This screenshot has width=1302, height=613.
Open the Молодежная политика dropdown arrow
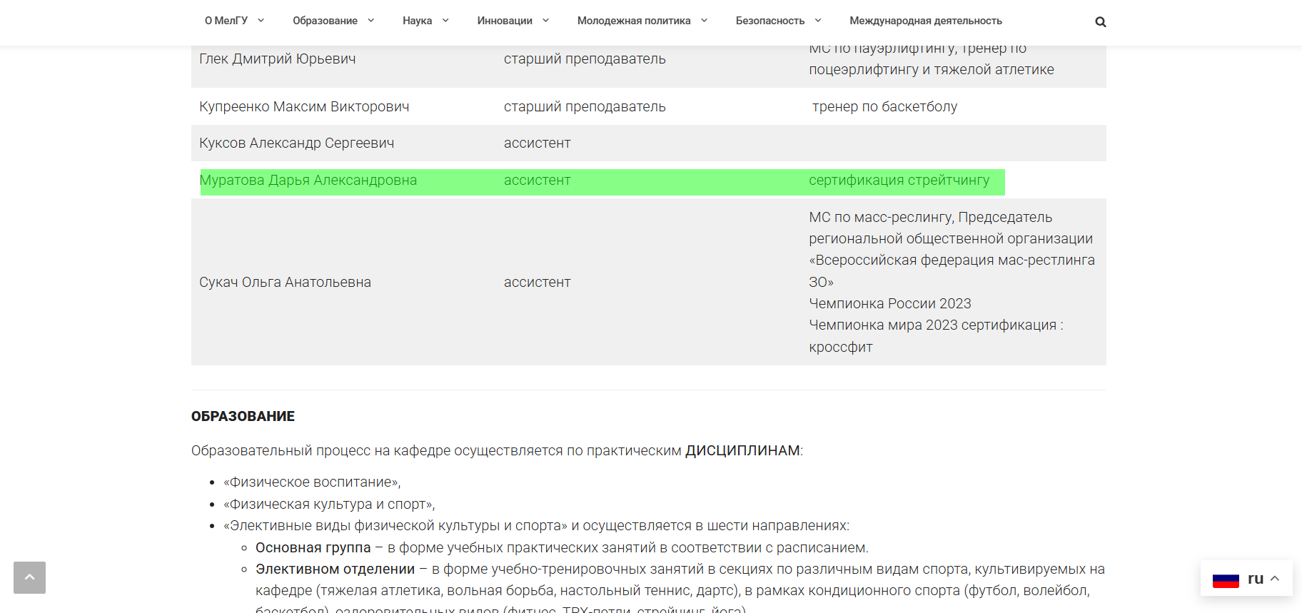click(x=704, y=21)
